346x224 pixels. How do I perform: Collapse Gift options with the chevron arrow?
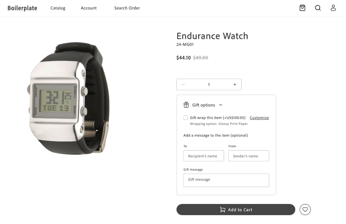point(221,105)
